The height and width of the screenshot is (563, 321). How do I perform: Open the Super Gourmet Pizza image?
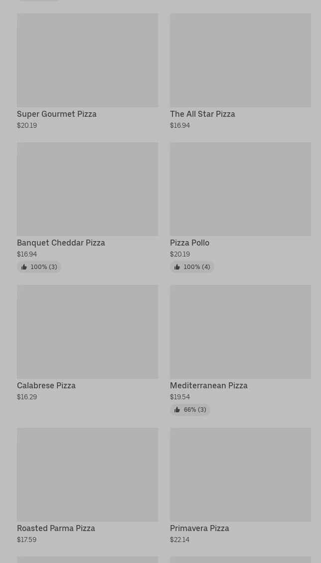tap(88, 60)
